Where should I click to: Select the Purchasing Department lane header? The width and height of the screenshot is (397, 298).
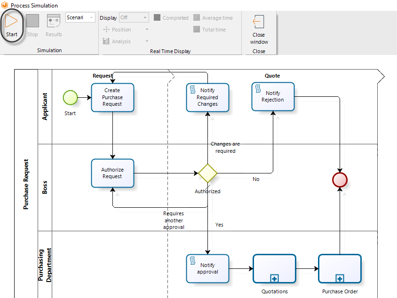pyautogui.click(x=45, y=265)
